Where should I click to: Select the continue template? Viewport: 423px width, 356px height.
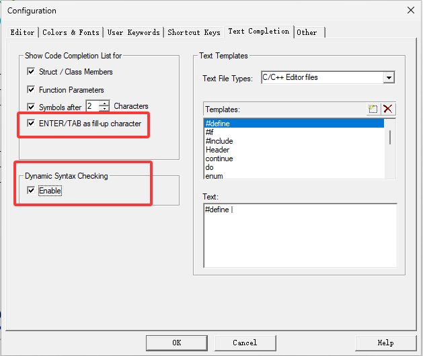click(294, 159)
